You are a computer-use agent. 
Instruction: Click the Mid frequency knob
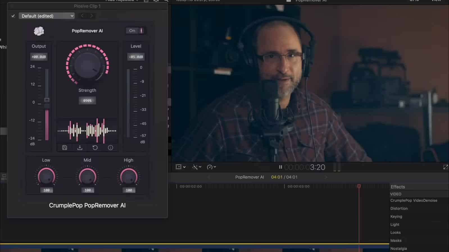[x=87, y=177]
